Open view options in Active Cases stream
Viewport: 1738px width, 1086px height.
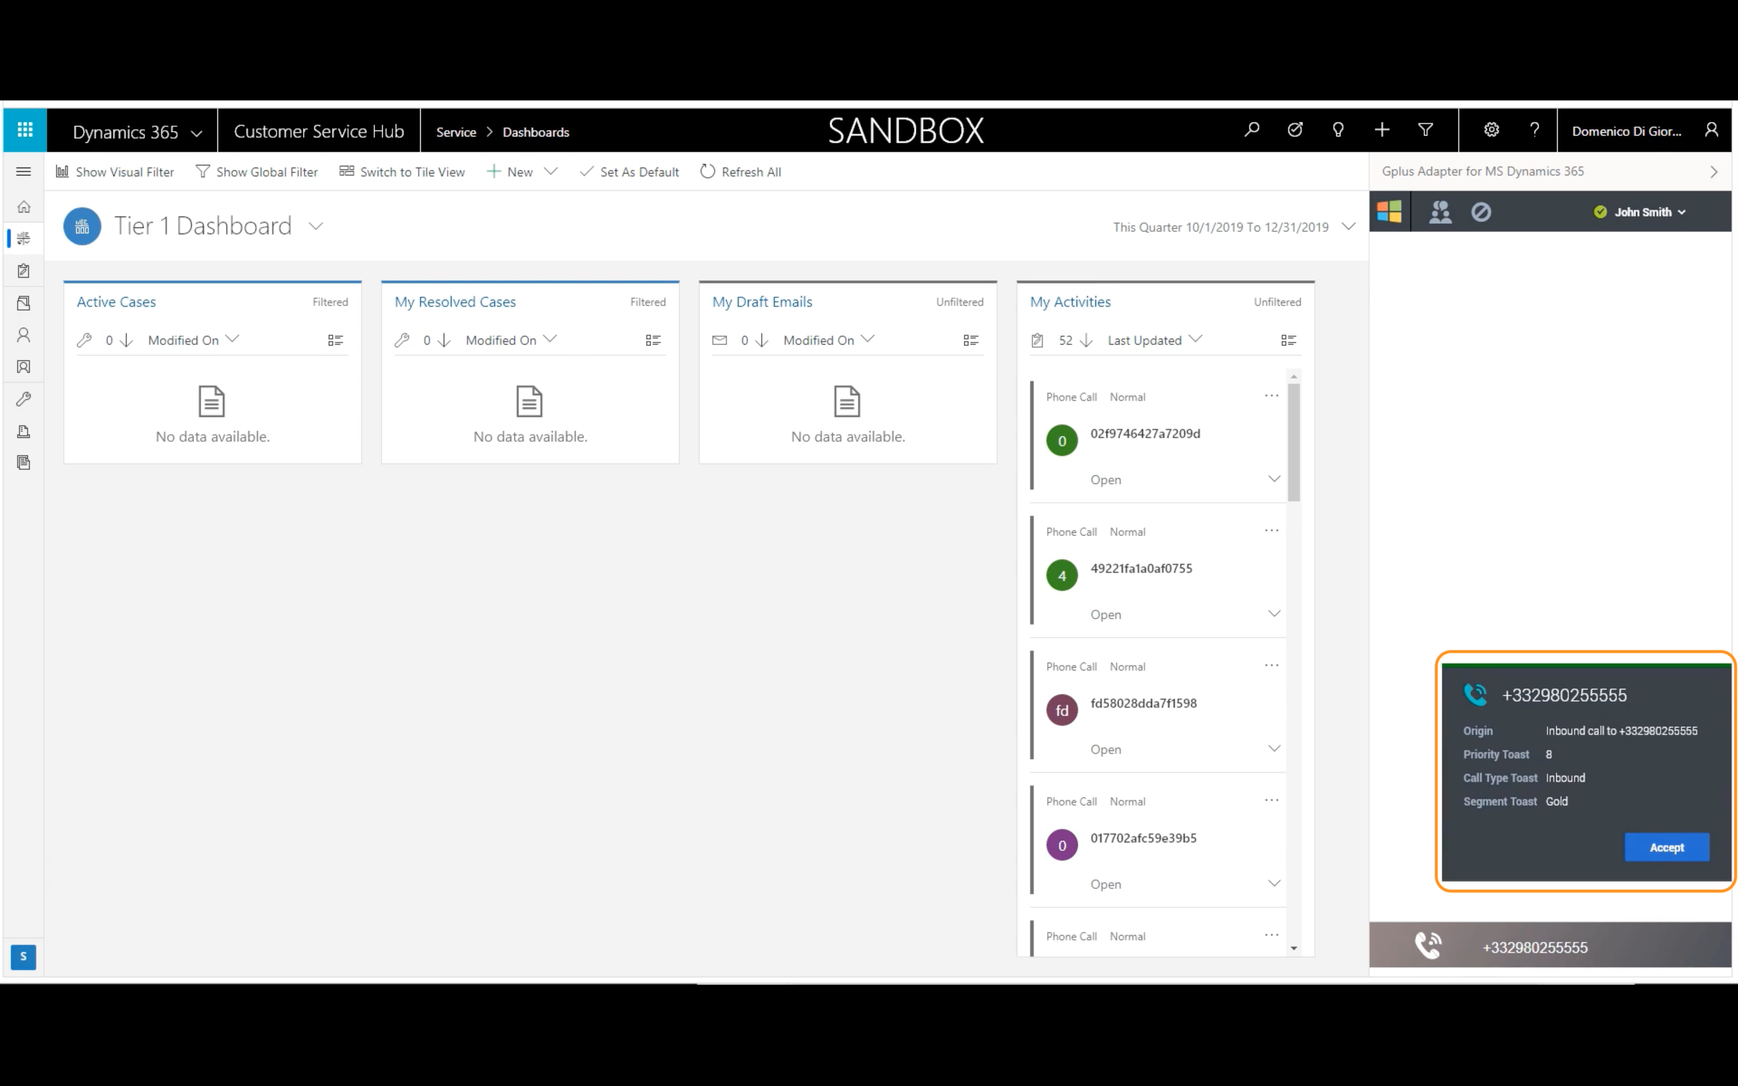[336, 340]
